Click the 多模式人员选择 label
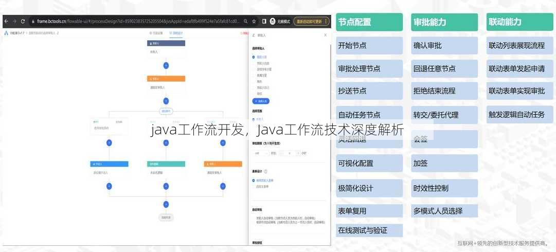The image size is (556, 252). [438, 211]
